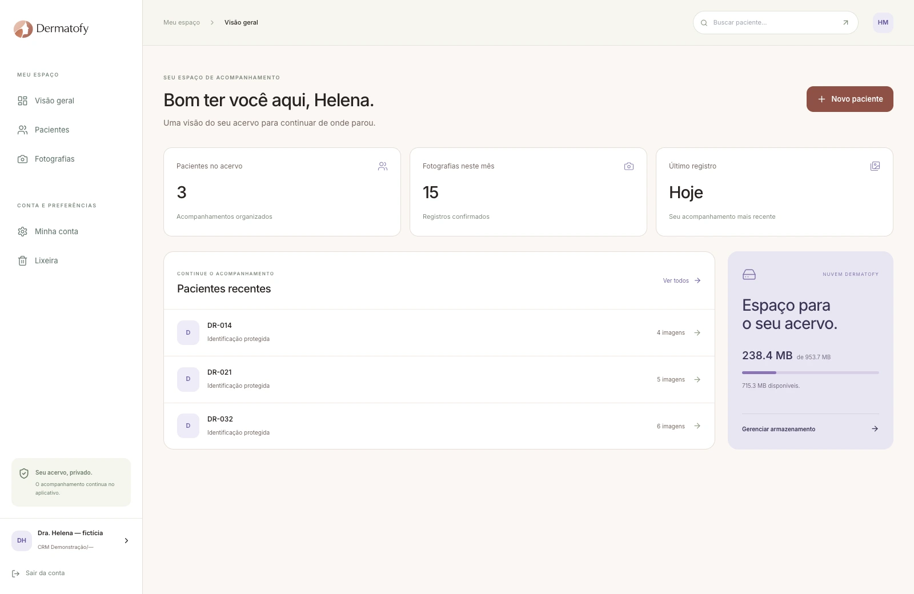Viewport: 914px width, 594px height.
Task: Open Visão geral via its grid icon
Action: pyautogui.click(x=22, y=101)
